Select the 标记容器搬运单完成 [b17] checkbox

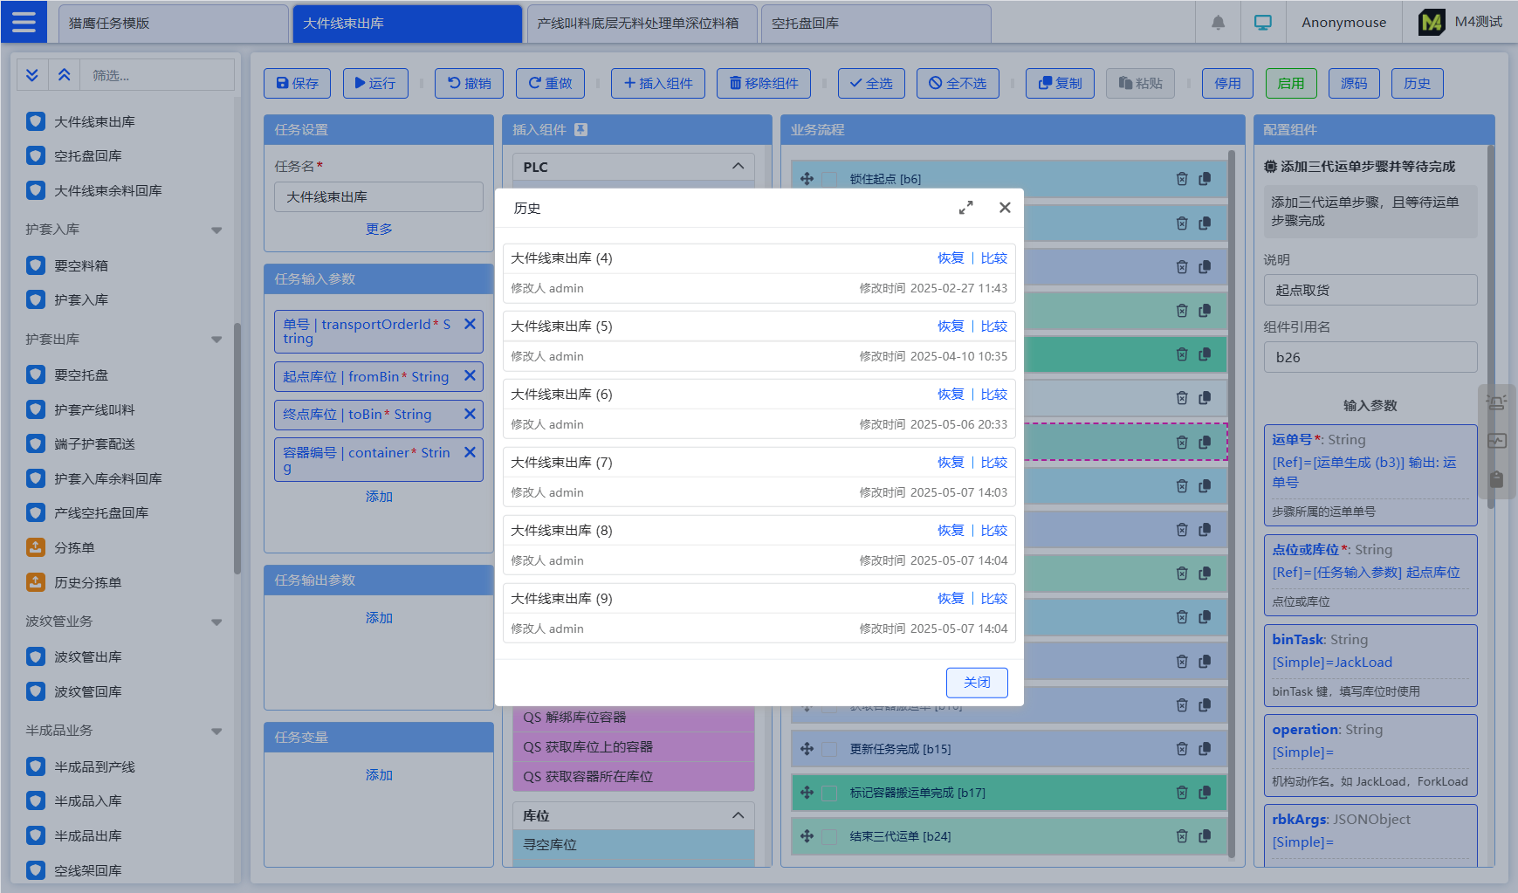coord(829,793)
